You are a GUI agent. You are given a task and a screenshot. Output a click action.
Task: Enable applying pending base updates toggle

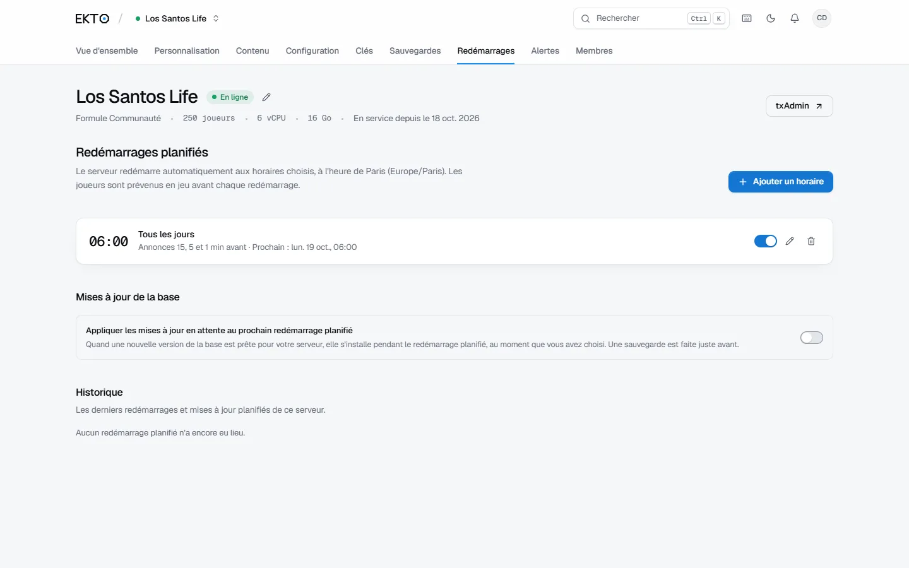click(x=812, y=338)
